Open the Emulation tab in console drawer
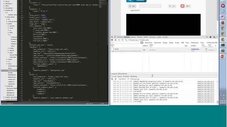227x127 pixels. coord(126,76)
